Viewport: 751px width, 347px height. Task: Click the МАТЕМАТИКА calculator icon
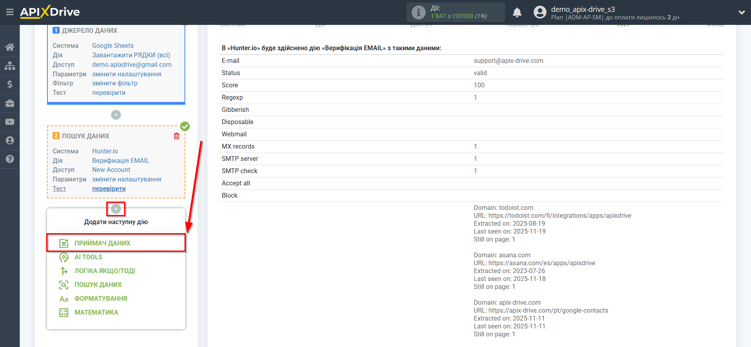[x=64, y=313]
